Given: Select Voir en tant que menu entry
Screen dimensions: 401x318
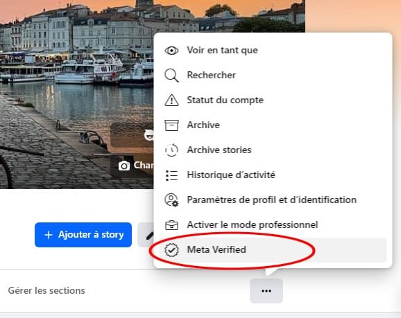Looking at the screenshot, I should [273, 51].
